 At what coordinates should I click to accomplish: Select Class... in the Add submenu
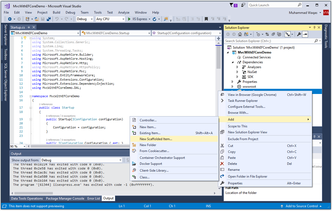point(174,177)
